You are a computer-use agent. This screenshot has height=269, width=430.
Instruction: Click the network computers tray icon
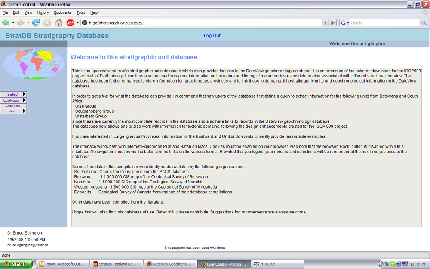tap(399, 264)
